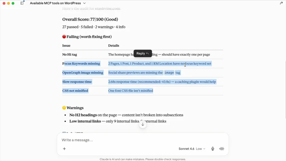
Task: Click the '2 Pages, 1 Post, 1 Product' detail
Action: [x=159, y=63]
